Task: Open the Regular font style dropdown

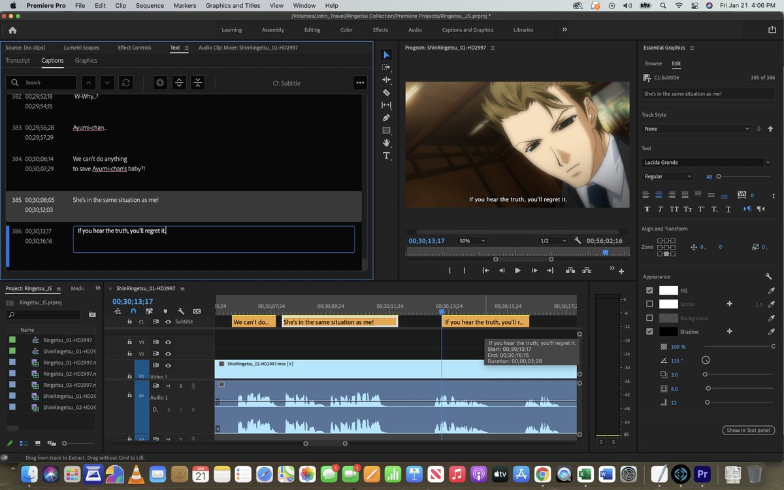Action: click(668, 176)
